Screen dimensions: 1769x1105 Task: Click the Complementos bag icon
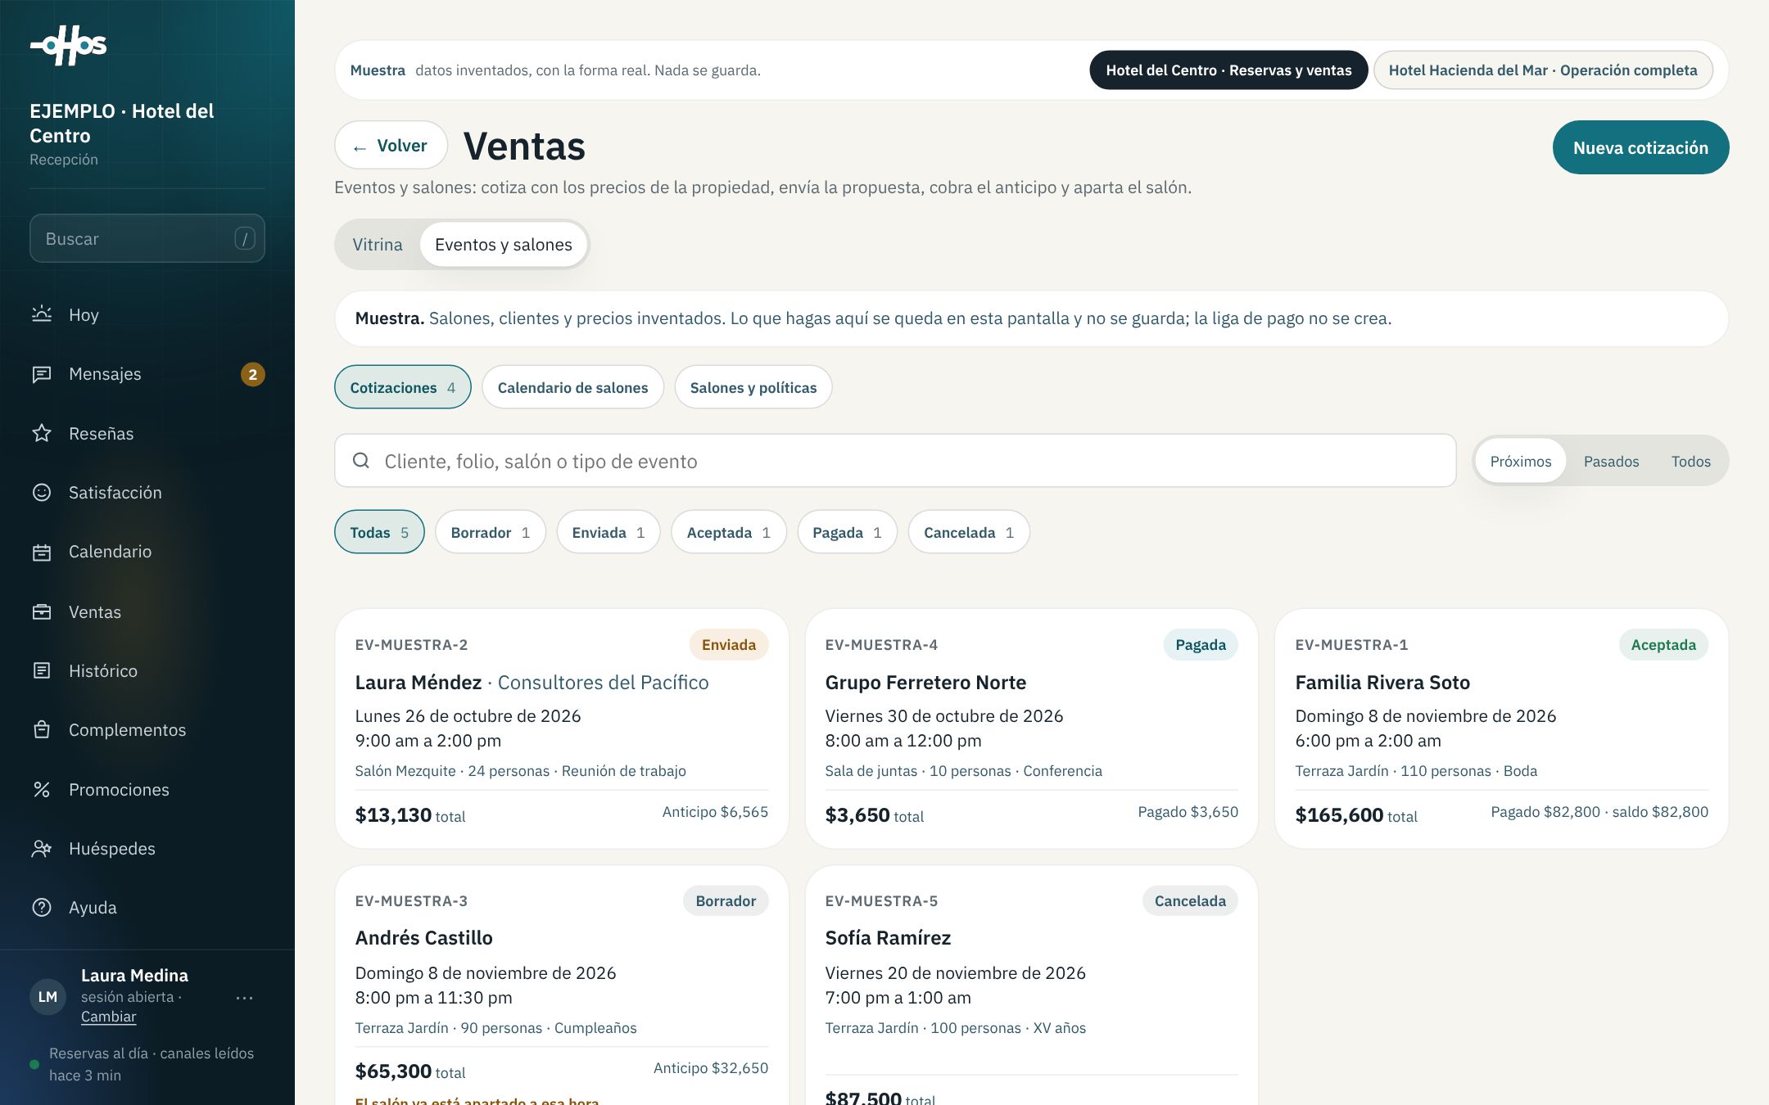click(42, 729)
